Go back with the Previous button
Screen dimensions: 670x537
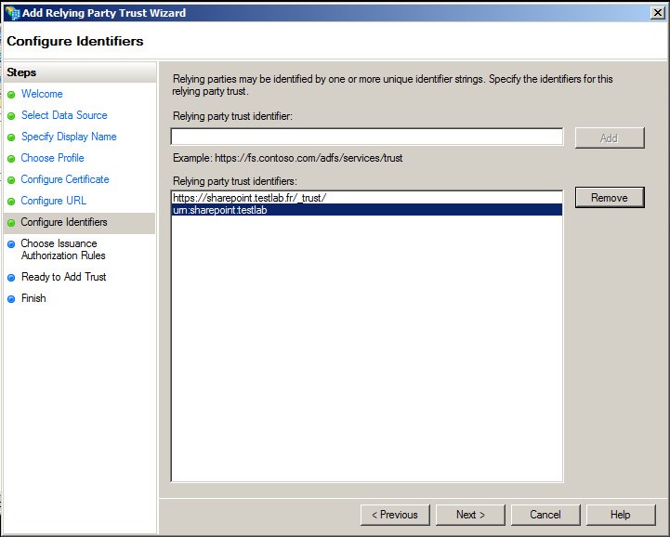coord(395,515)
